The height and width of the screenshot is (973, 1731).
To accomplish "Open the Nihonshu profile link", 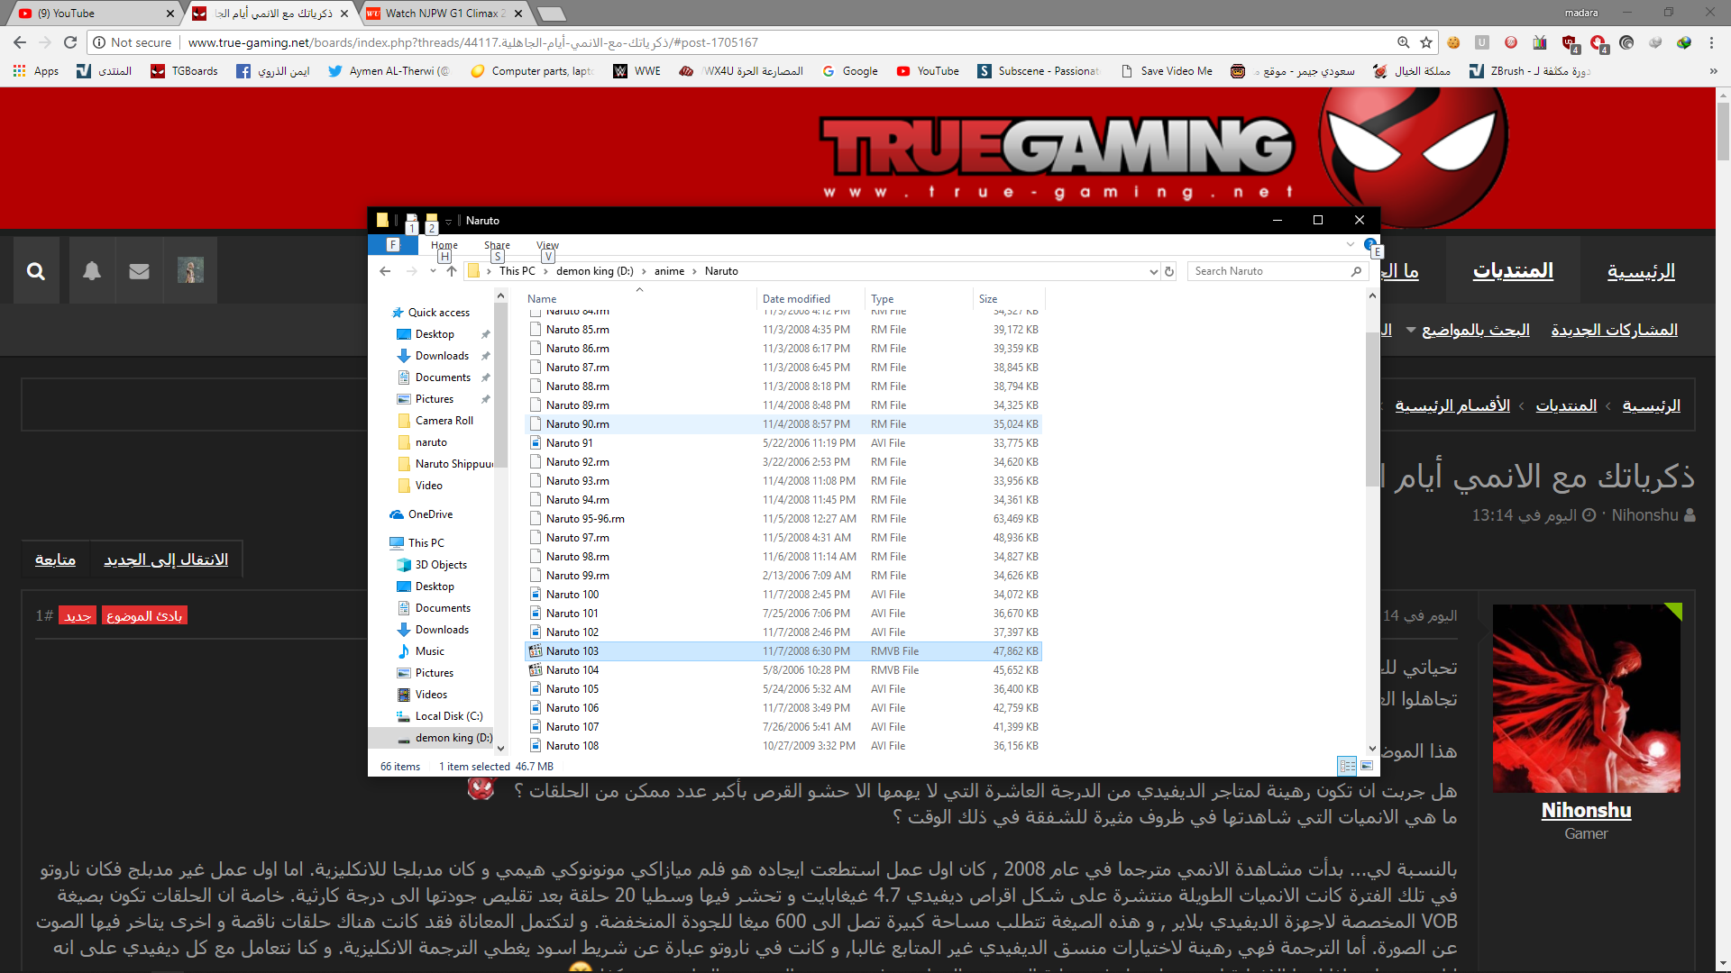I will point(1586,811).
